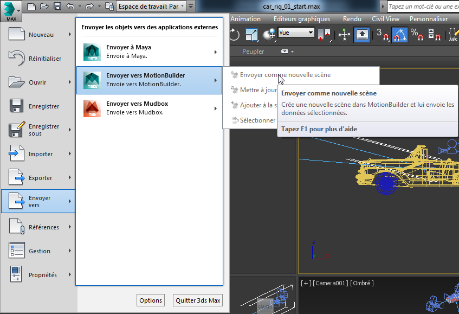Screen dimensions: 459x314
Task: Choose Envoyer vers in application menu
Action: click(38, 201)
